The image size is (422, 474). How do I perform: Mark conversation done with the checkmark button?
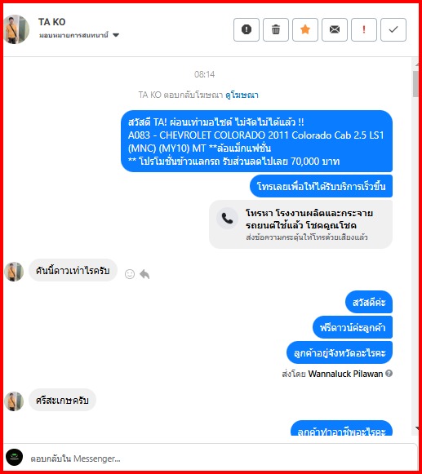click(393, 29)
